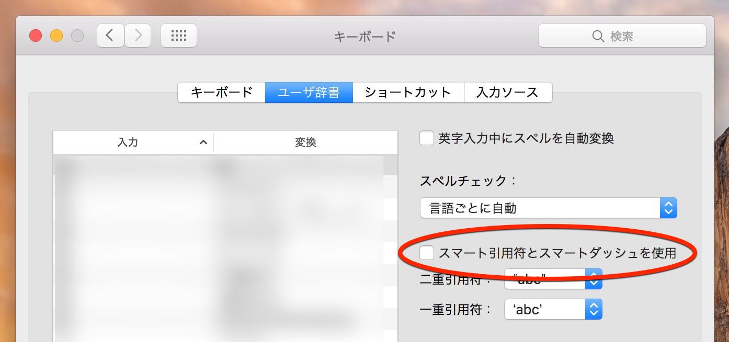This screenshot has width=729, height=342.
Task: Go back with the left chevron button
Action: (x=110, y=36)
